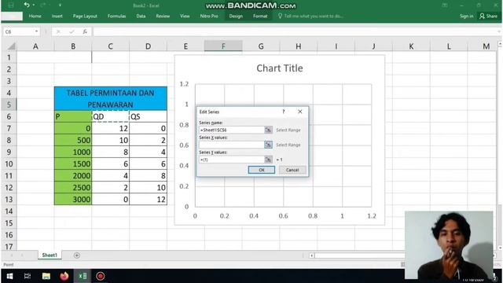Image resolution: width=503 pixels, height=283 pixels.
Task: Add a new sheet with plus icon
Action: (x=77, y=255)
